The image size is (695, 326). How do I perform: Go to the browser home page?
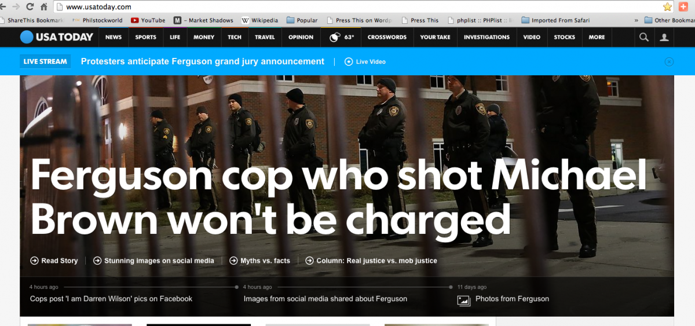click(43, 7)
